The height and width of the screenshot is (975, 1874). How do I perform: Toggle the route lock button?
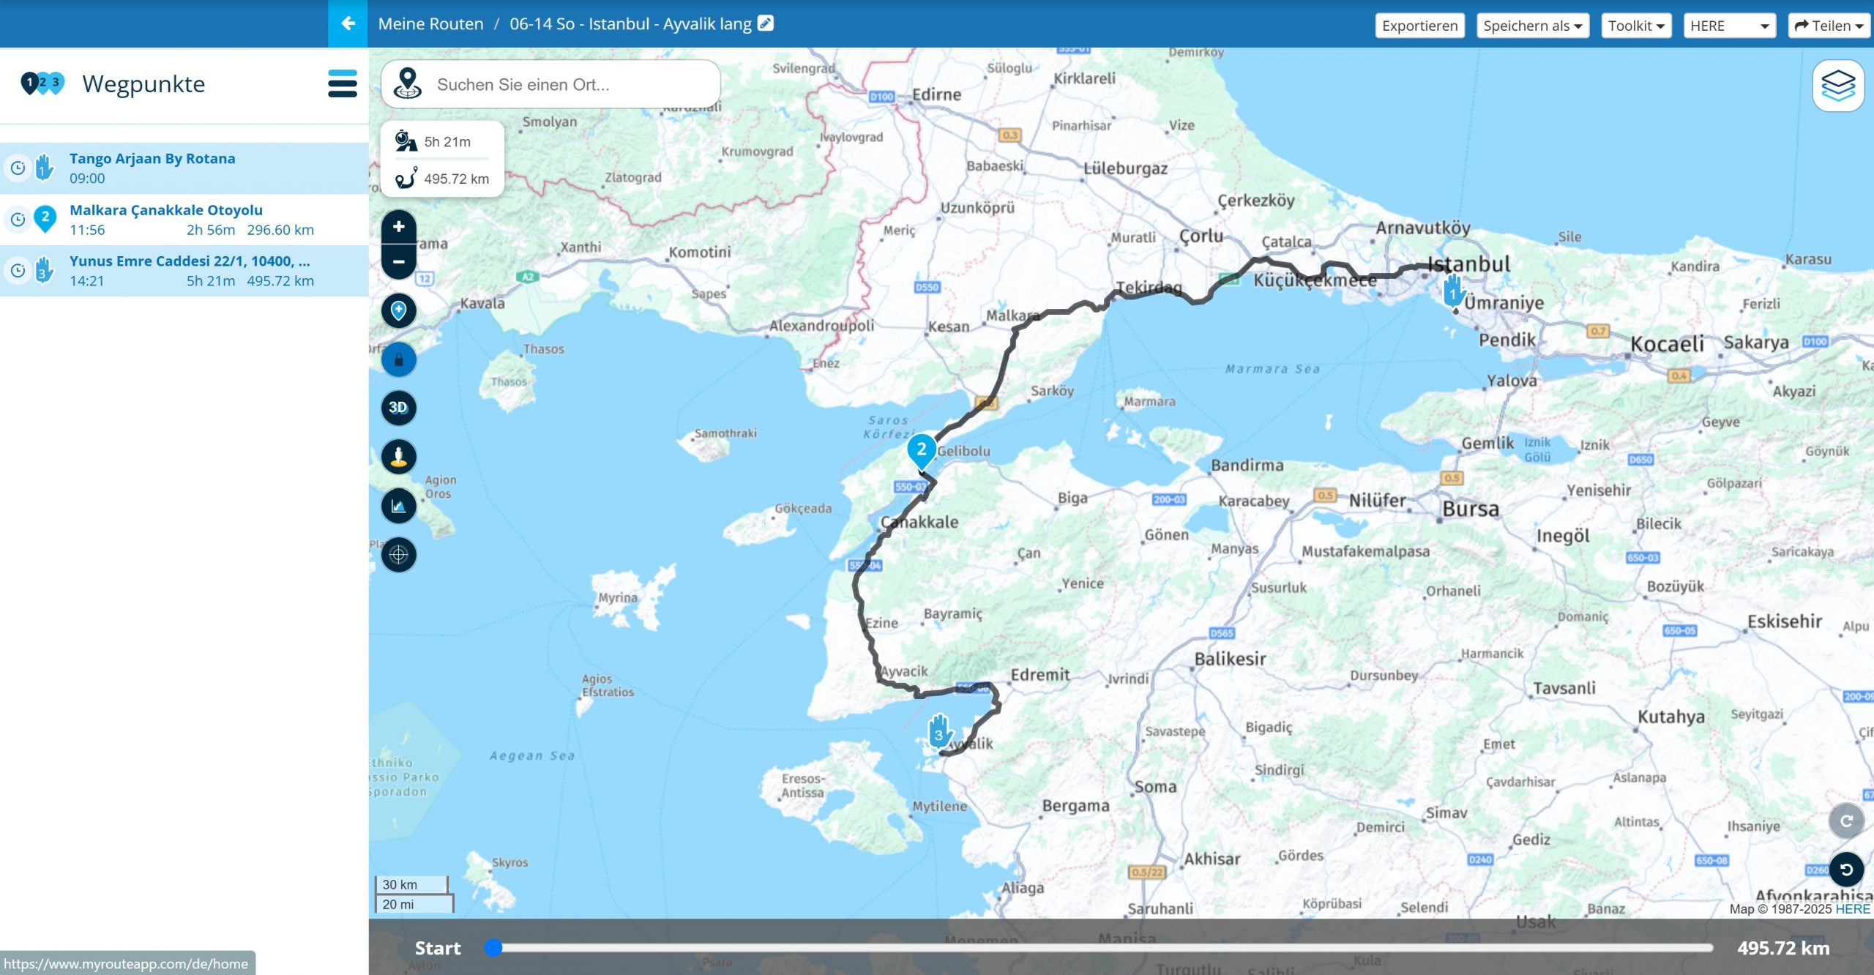pyautogui.click(x=399, y=360)
